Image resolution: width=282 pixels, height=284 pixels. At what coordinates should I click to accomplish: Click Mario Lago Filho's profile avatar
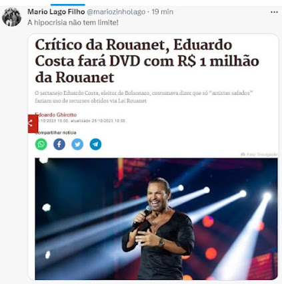point(11,17)
